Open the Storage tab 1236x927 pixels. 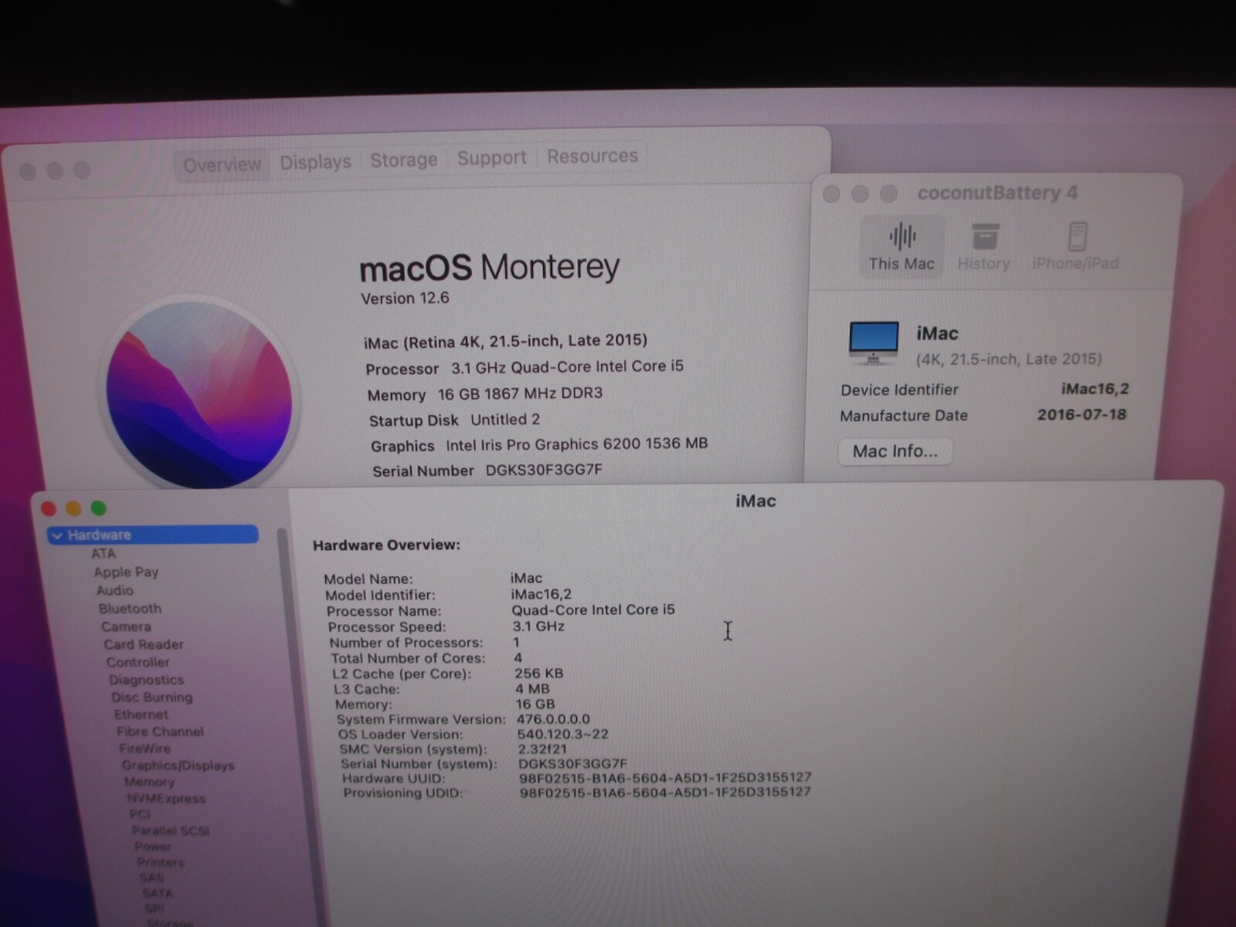[403, 160]
